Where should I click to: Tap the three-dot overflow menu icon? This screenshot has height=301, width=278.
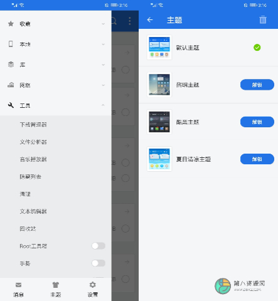click(x=130, y=21)
